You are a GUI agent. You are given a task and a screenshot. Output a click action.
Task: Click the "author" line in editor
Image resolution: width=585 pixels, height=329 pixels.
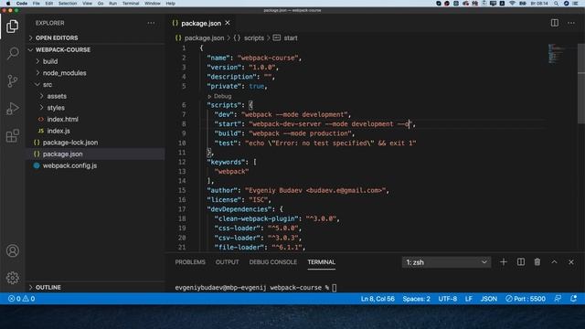pyautogui.click(x=298, y=191)
